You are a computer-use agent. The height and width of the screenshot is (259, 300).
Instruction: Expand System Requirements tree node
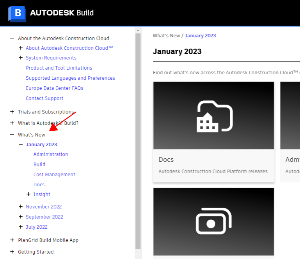(x=21, y=58)
